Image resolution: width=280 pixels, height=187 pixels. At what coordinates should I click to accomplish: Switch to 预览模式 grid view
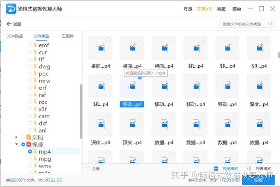(x=226, y=168)
